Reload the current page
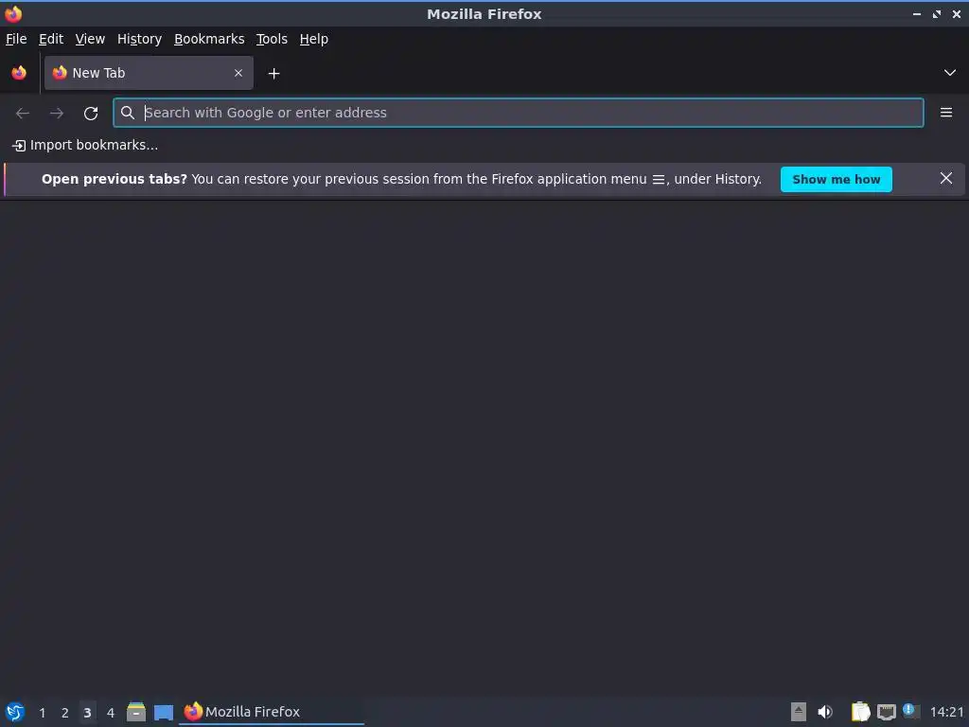 [91, 114]
